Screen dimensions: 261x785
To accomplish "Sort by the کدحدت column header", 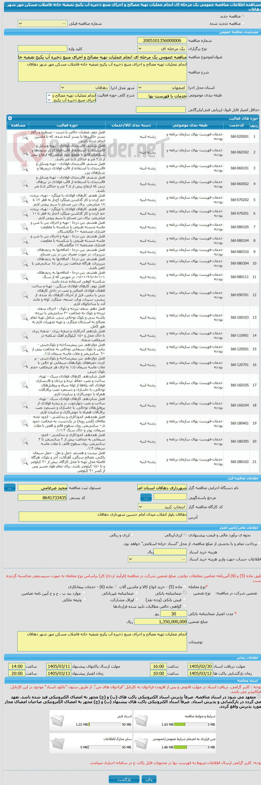I will coord(236,125).
